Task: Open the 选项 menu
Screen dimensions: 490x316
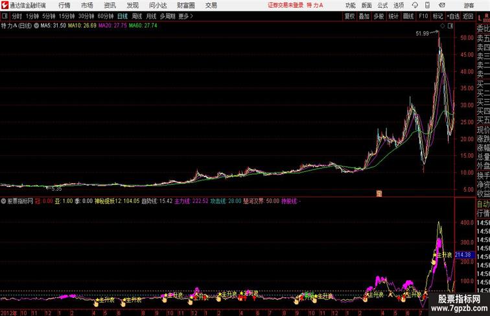Action: click(399, 5)
